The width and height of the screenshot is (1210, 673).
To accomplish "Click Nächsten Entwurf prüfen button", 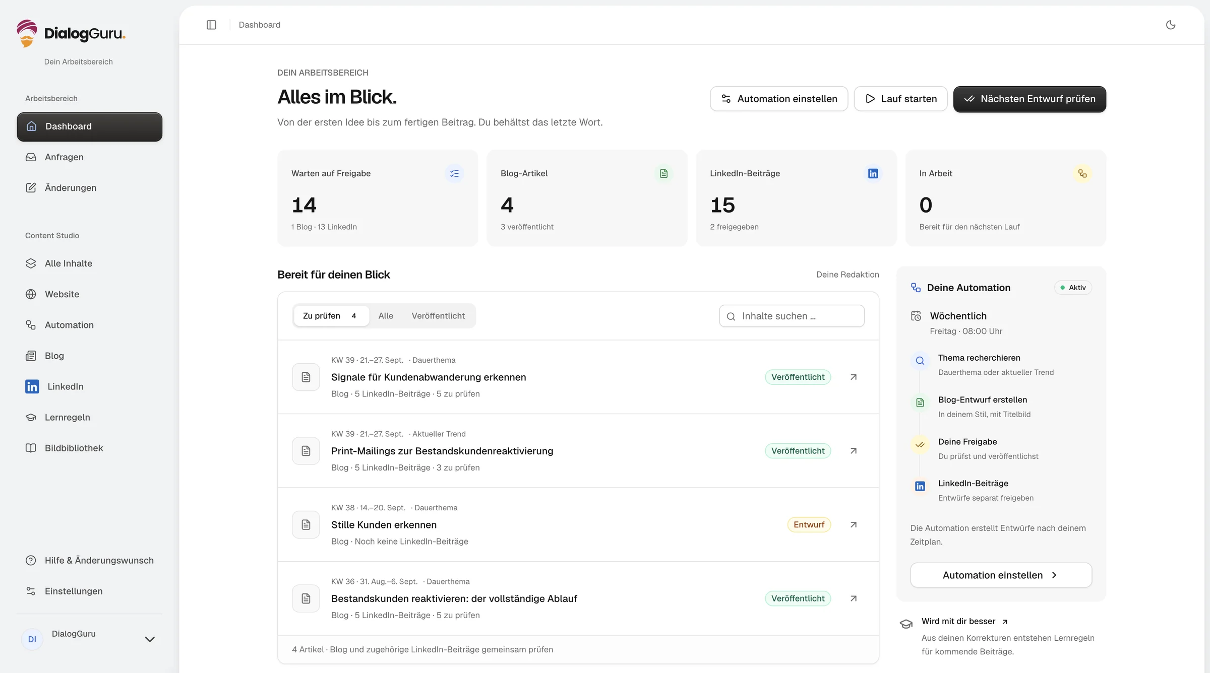I will pos(1030,99).
